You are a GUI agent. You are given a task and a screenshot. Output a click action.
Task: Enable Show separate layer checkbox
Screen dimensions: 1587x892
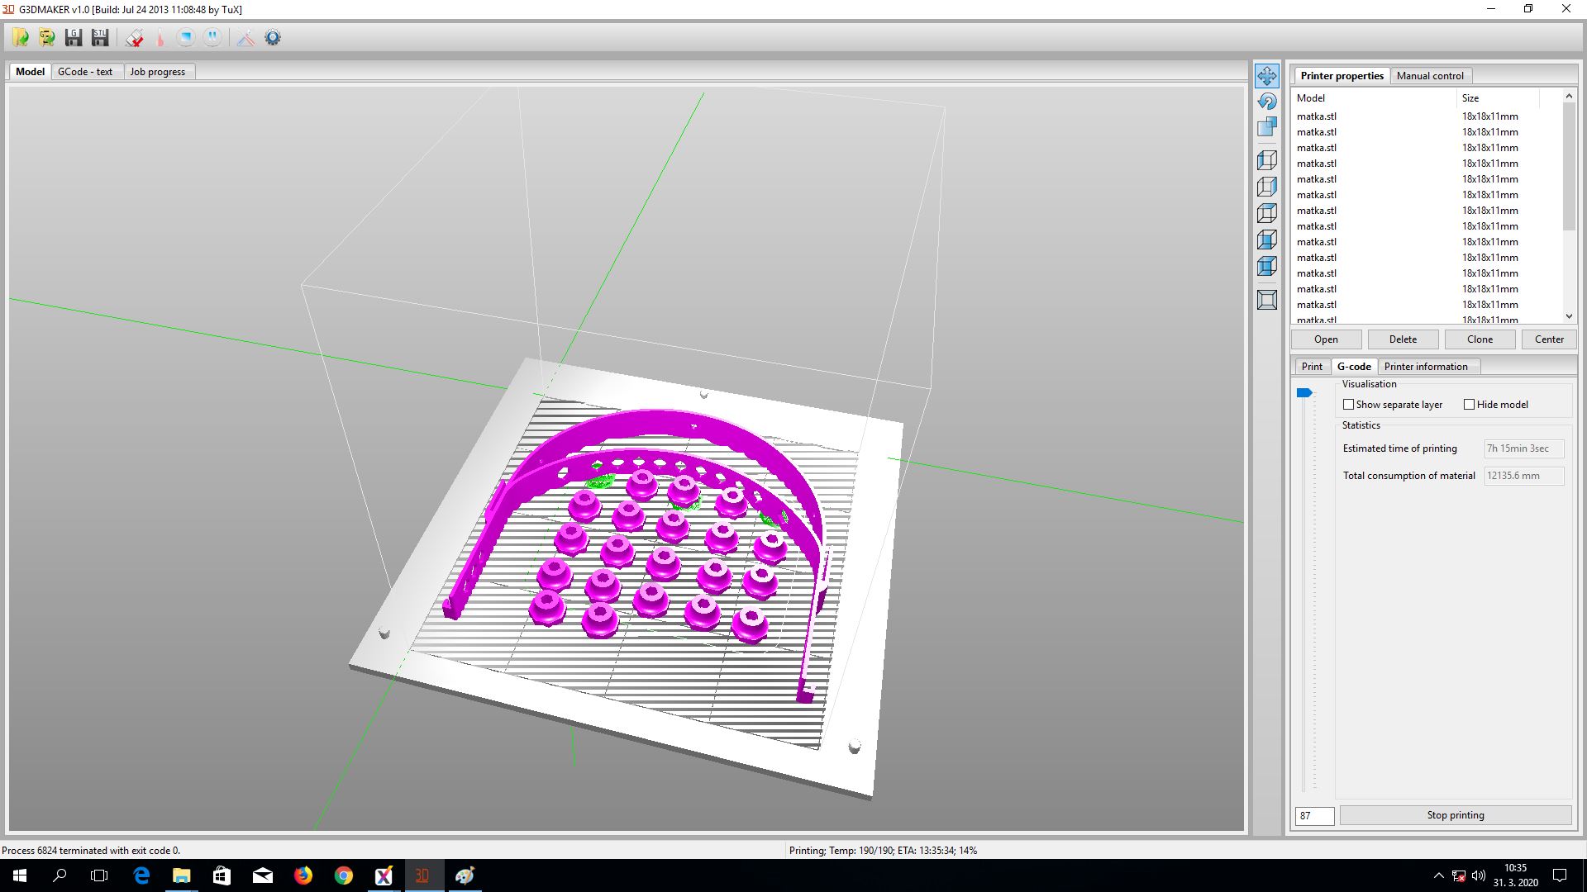click(1348, 405)
